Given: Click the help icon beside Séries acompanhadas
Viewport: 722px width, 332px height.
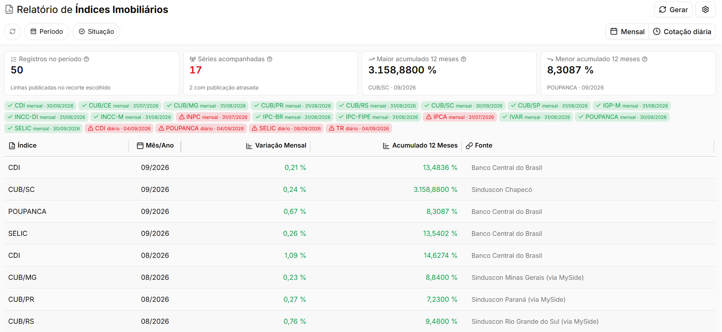Looking at the screenshot, I should click(x=270, y=59).
